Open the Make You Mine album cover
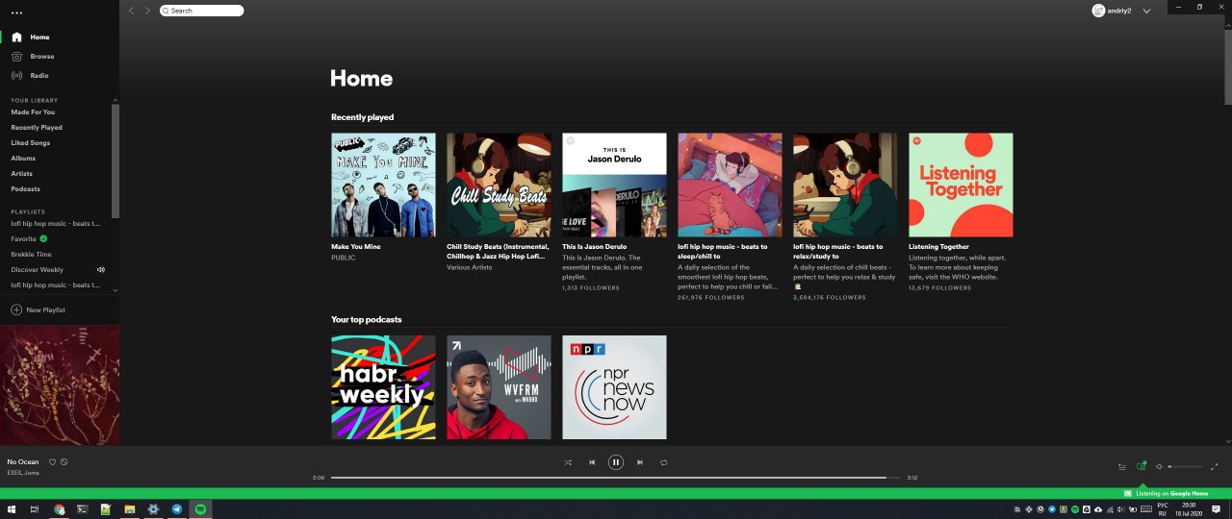Viewport: 1232px width, 519px height. click(383, 185)
